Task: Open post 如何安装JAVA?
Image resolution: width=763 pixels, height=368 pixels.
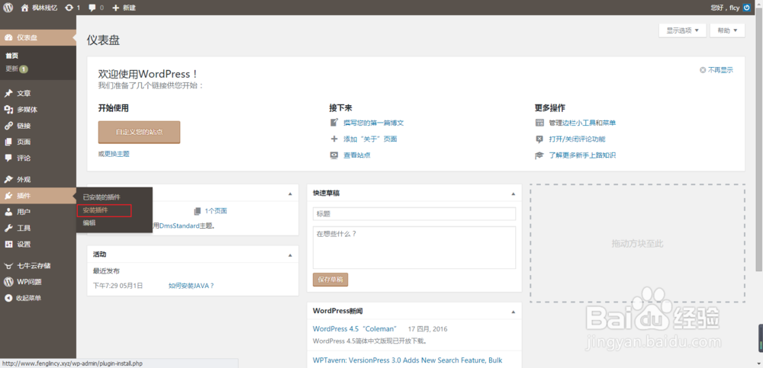Action: [192, 286]
